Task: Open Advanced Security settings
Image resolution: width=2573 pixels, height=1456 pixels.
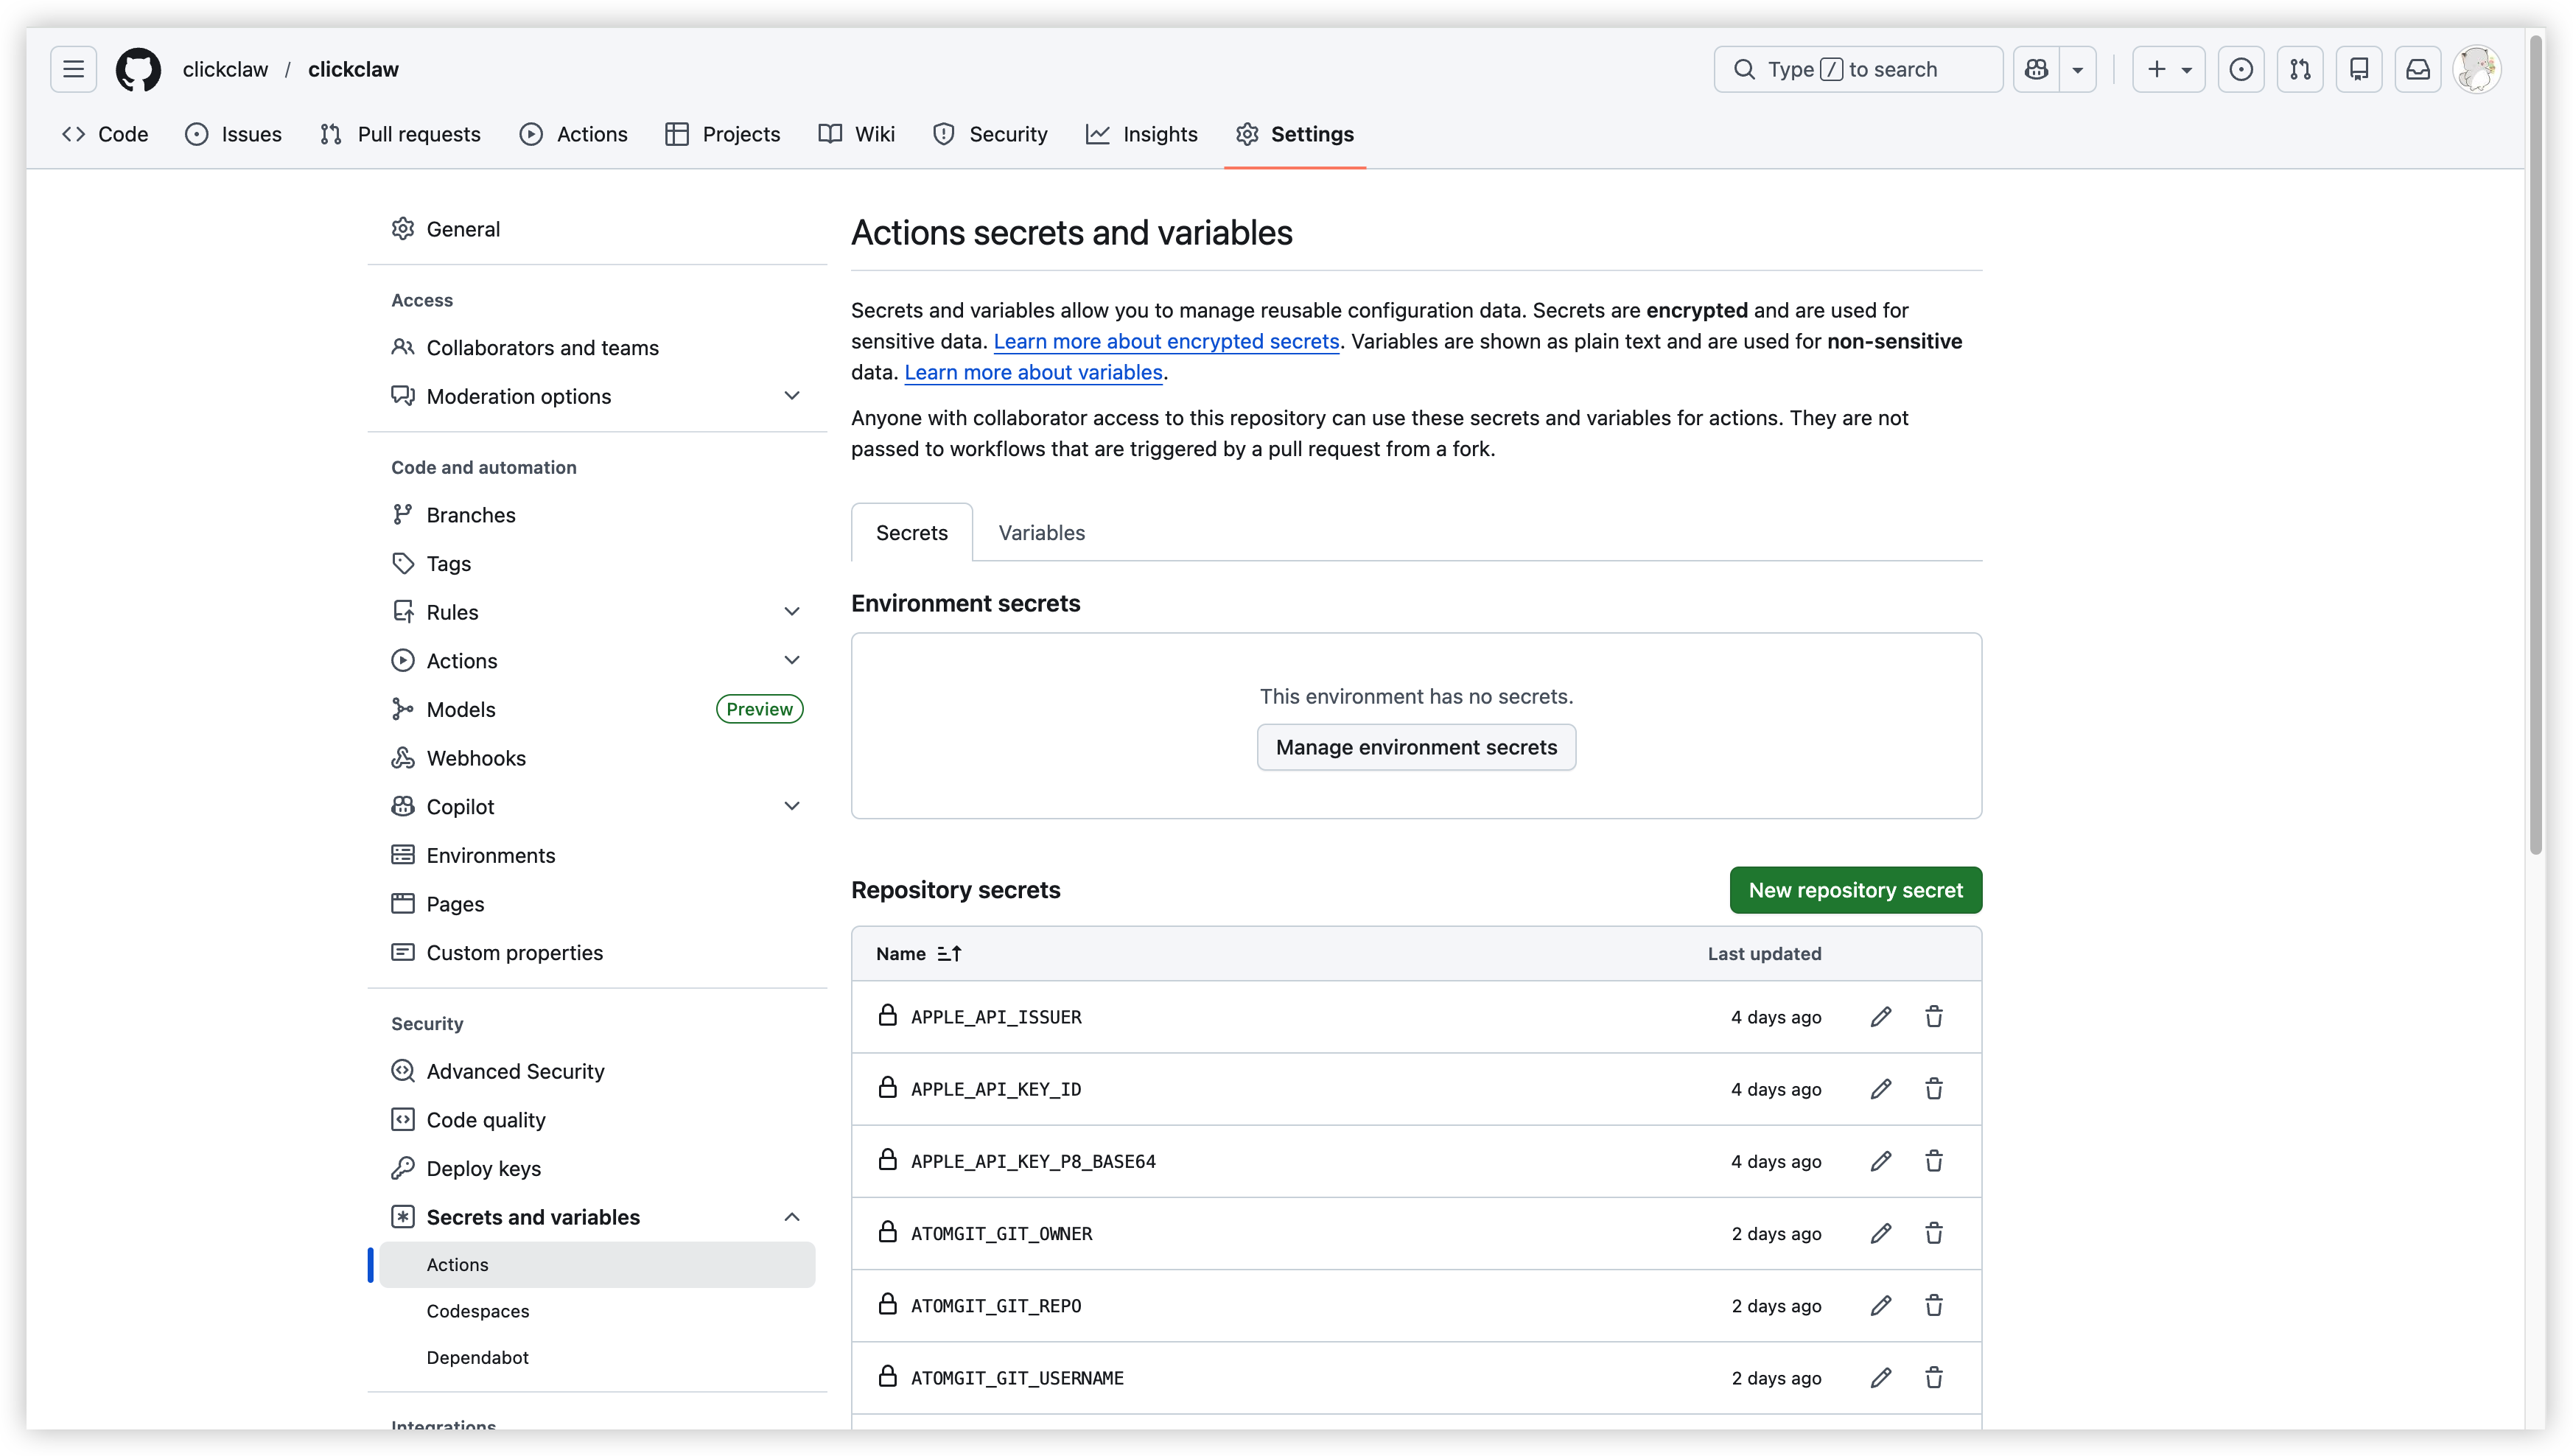Action: [597, 1071]
